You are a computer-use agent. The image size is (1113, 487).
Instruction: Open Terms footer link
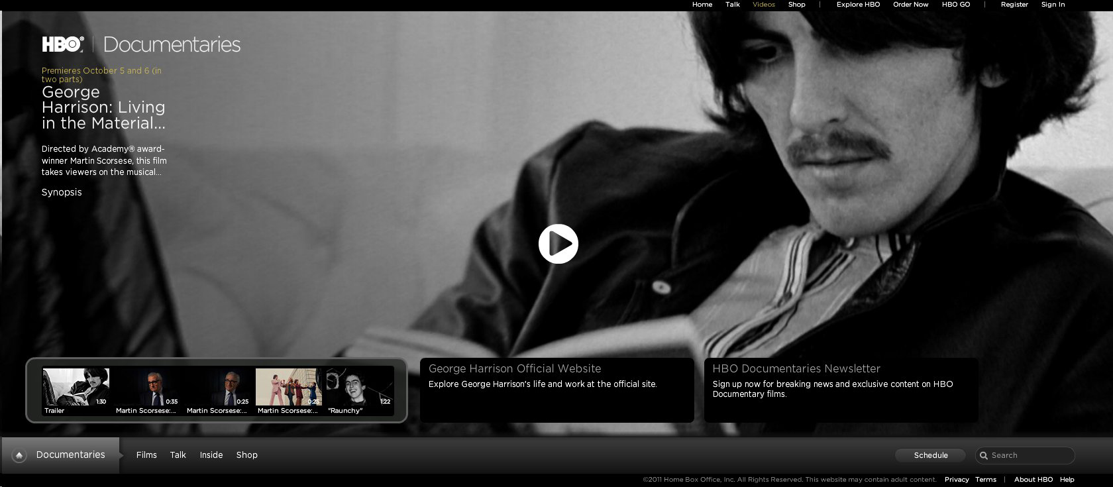pyautogui.click(x=986, y=480)
